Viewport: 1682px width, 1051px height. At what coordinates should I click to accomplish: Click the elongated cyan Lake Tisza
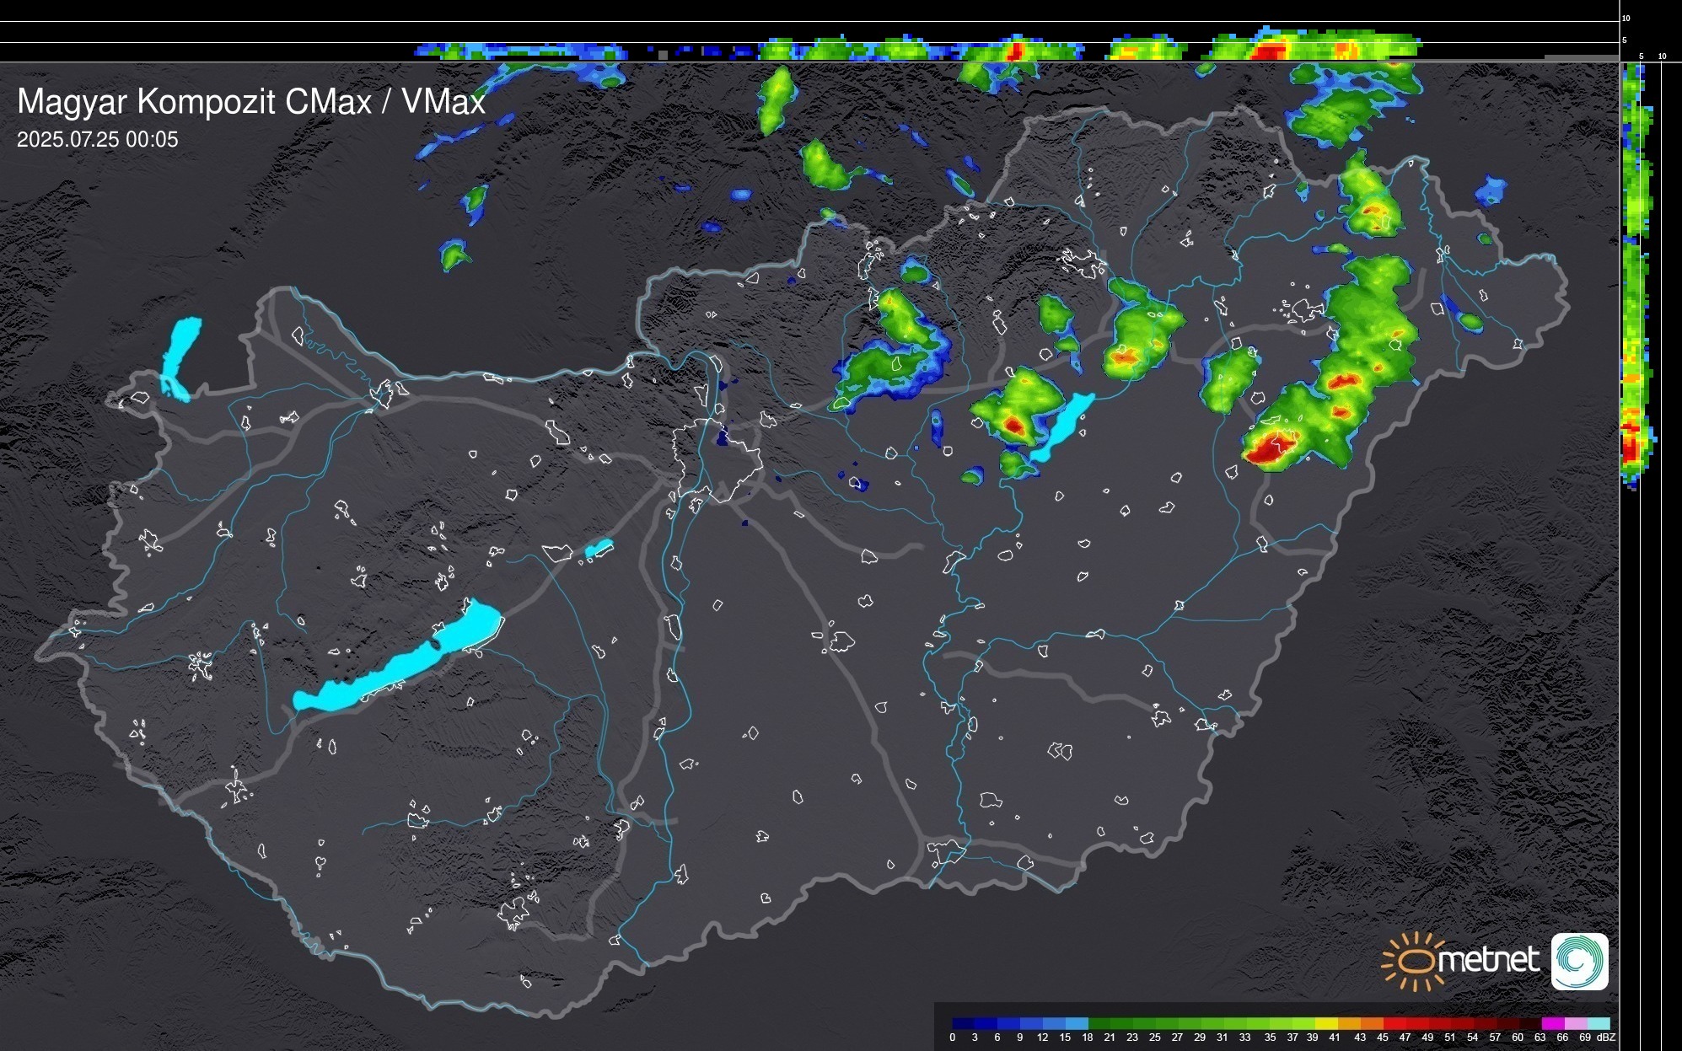(1062, 427)
